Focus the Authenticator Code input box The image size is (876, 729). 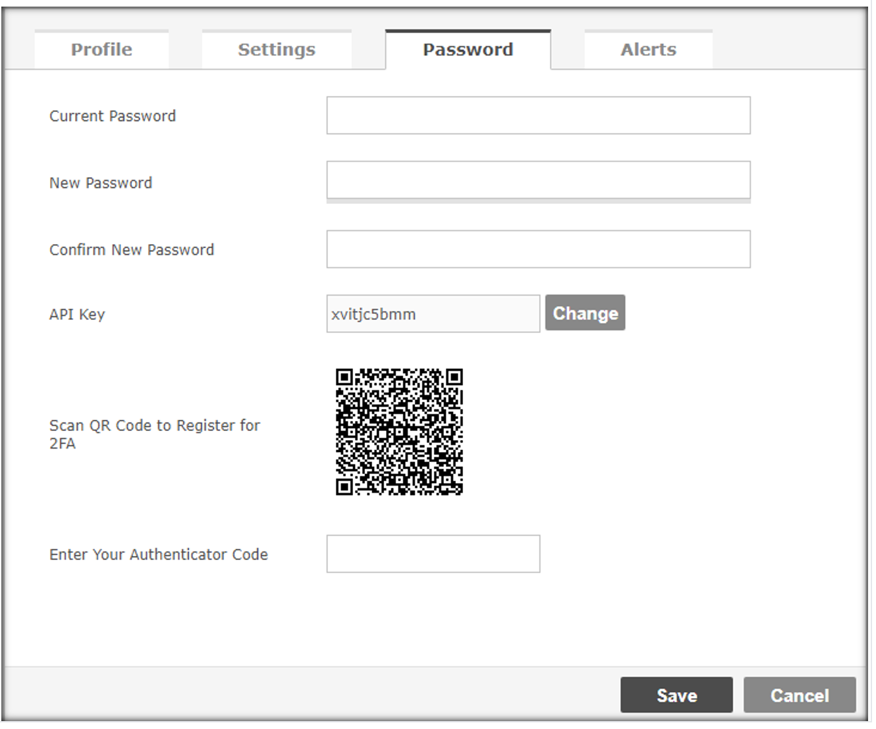(x=433, y=554)
